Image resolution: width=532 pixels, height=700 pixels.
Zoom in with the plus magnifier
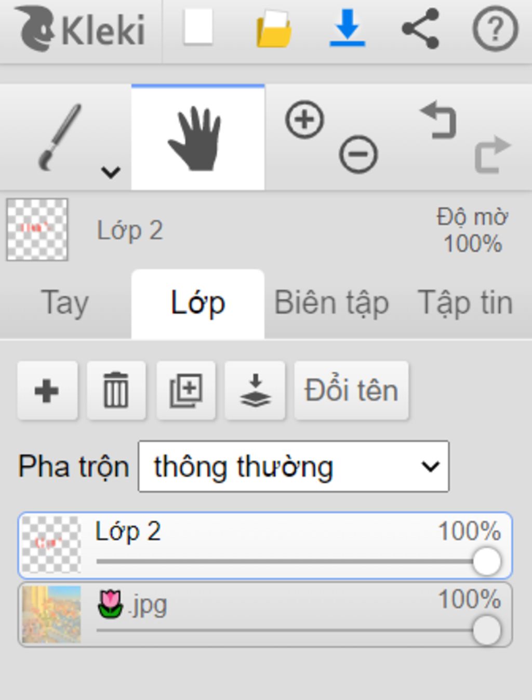(304, 120)
